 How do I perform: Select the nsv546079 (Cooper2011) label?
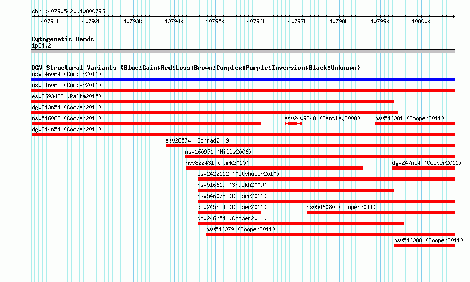(240, 229)
